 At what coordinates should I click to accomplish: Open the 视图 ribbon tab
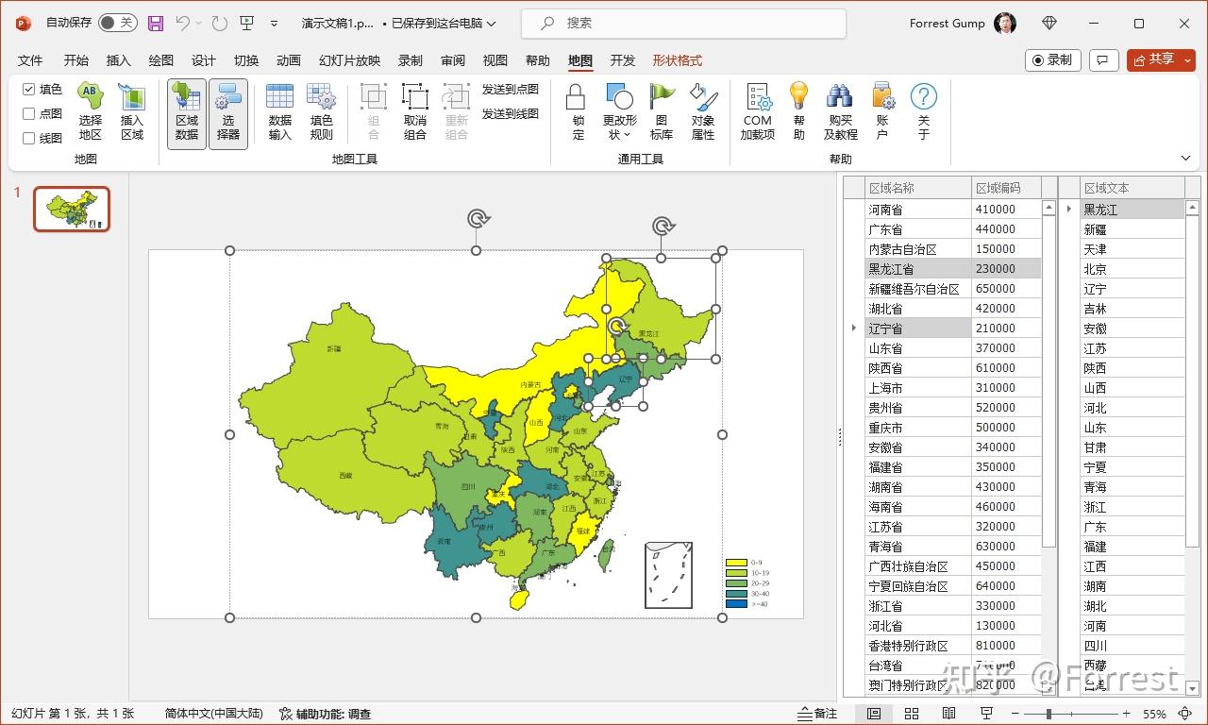point(495,59)
